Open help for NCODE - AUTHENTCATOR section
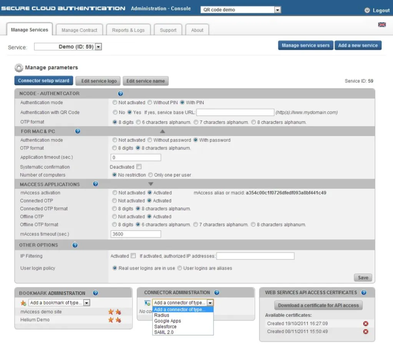The width and height of the screenshot is (393, 346). [x=120, y=93]
